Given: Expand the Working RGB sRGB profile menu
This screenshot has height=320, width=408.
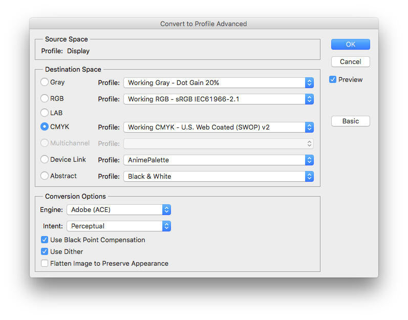Looking at the screenshot, I should coord(218,99).
